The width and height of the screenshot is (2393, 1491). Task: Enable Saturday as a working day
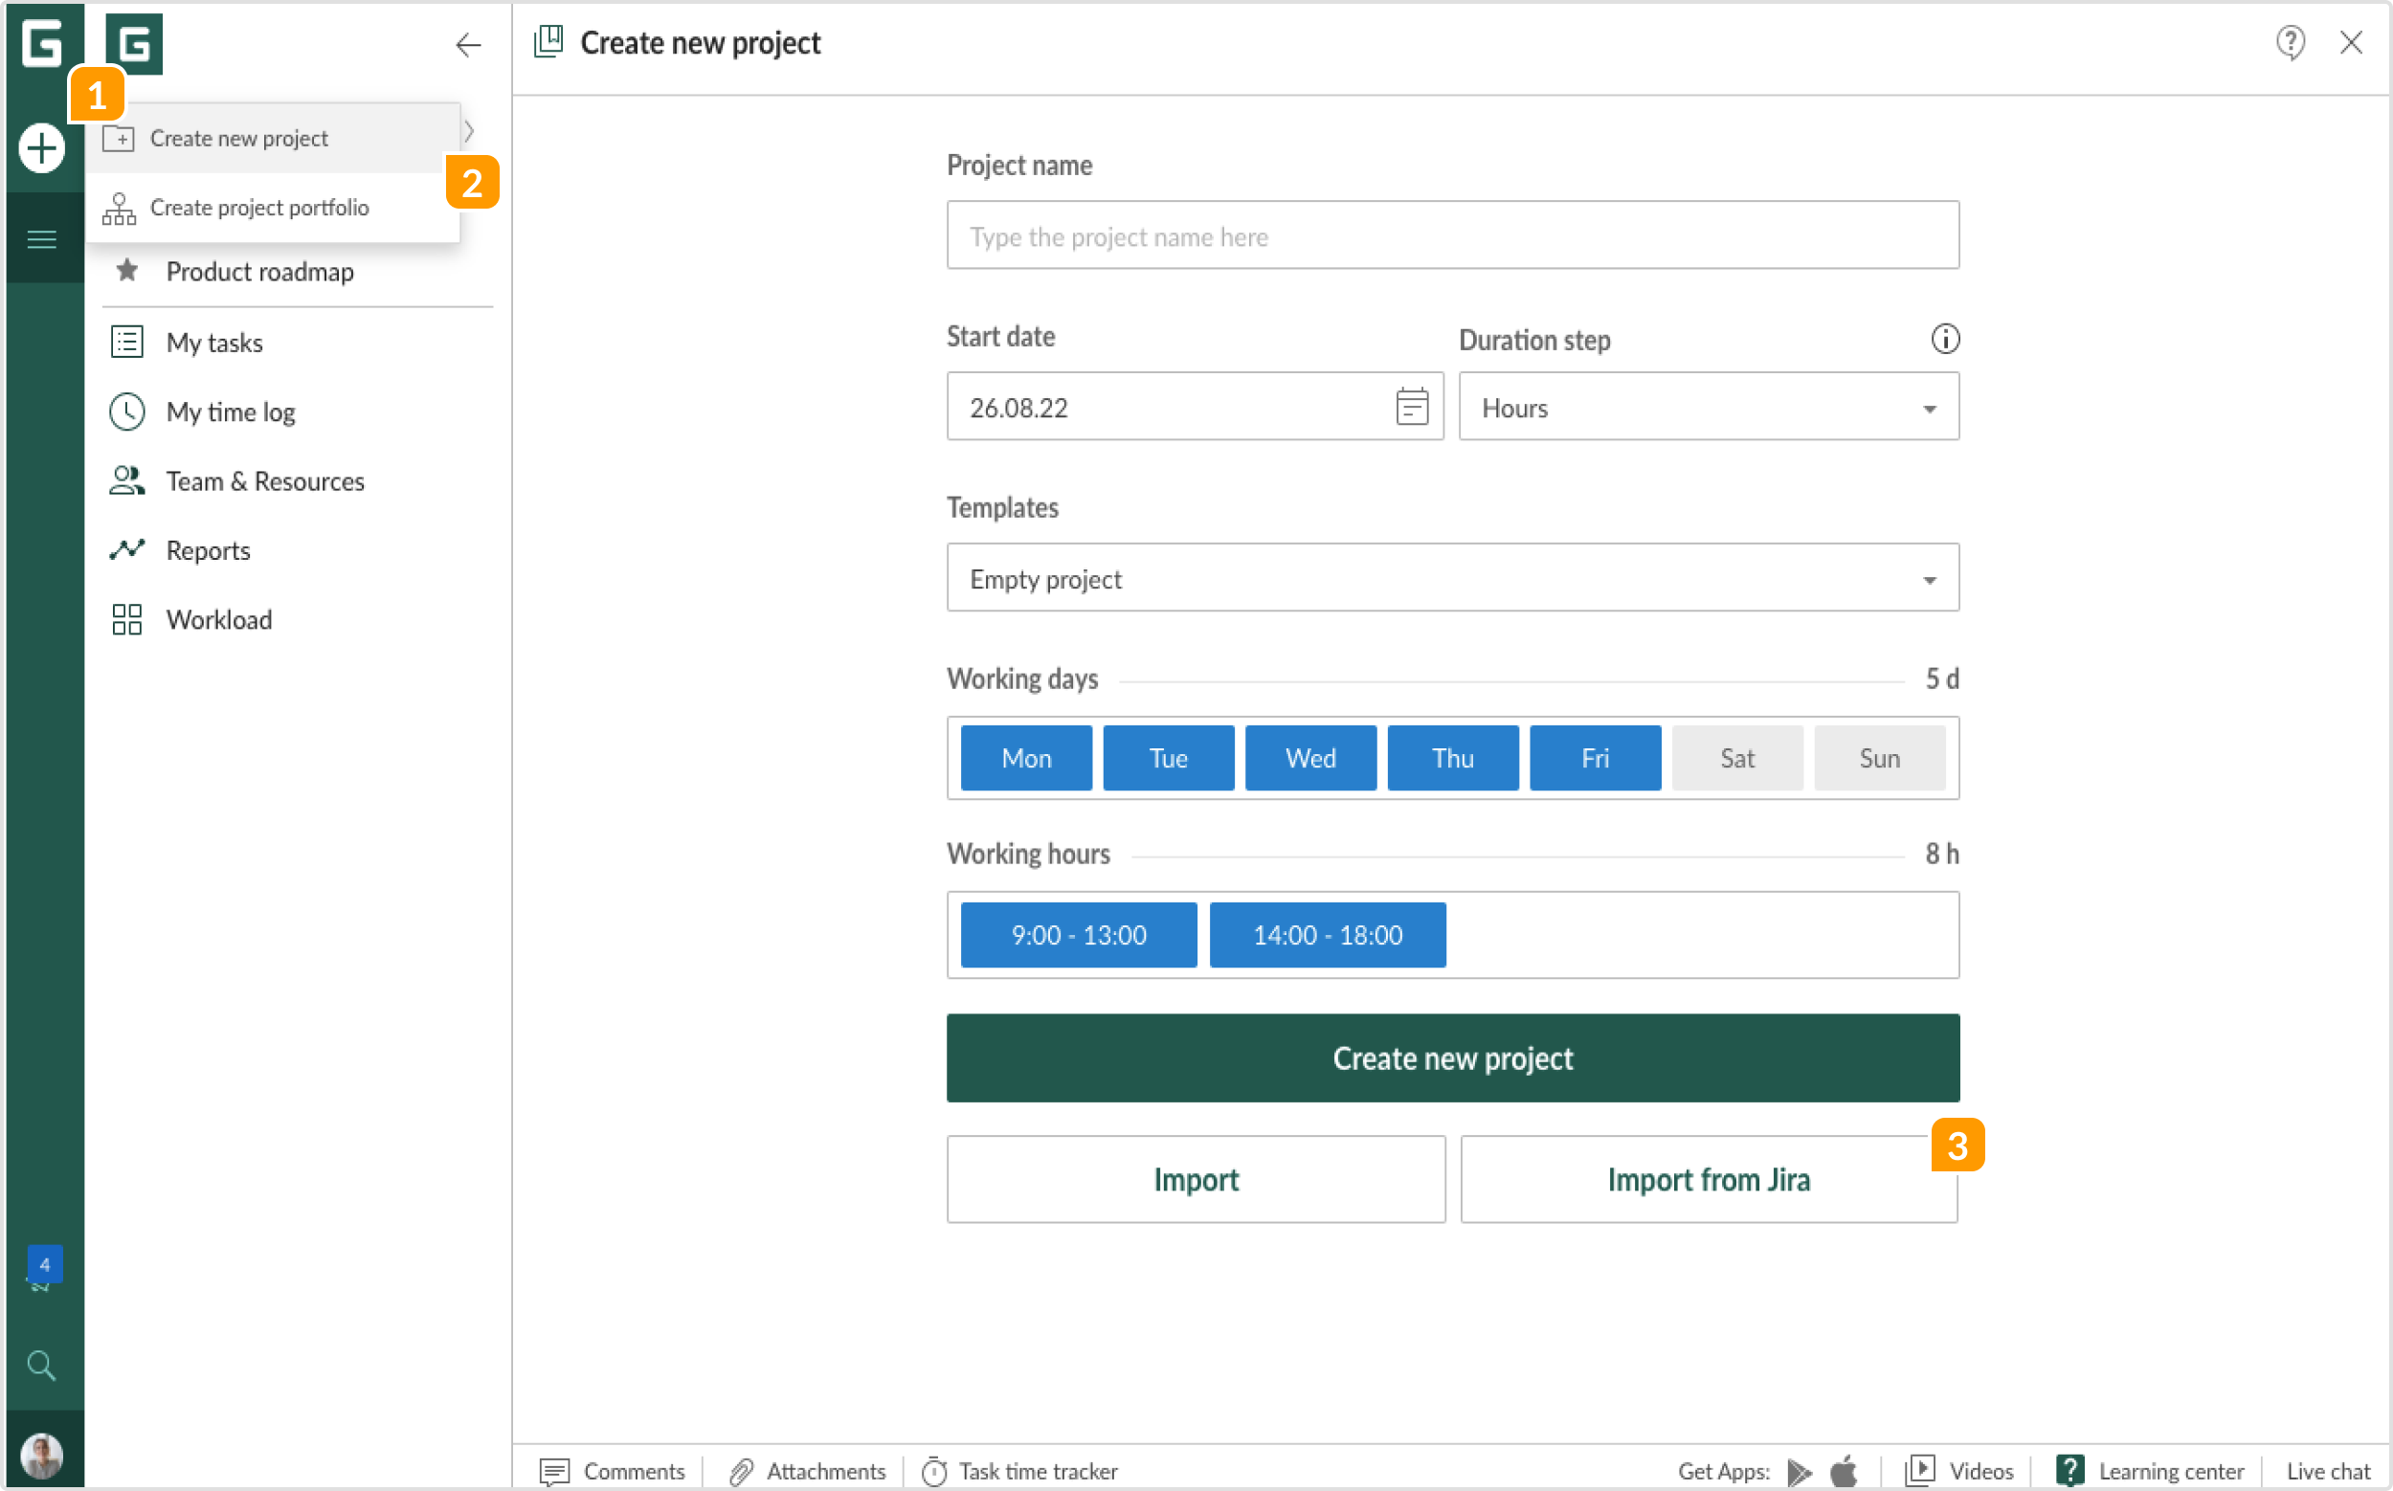(x=1737, y=757)
